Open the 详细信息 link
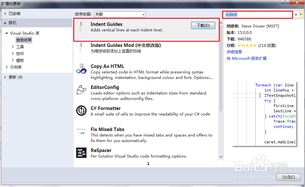The image size is (305, 187). point(234,52)
